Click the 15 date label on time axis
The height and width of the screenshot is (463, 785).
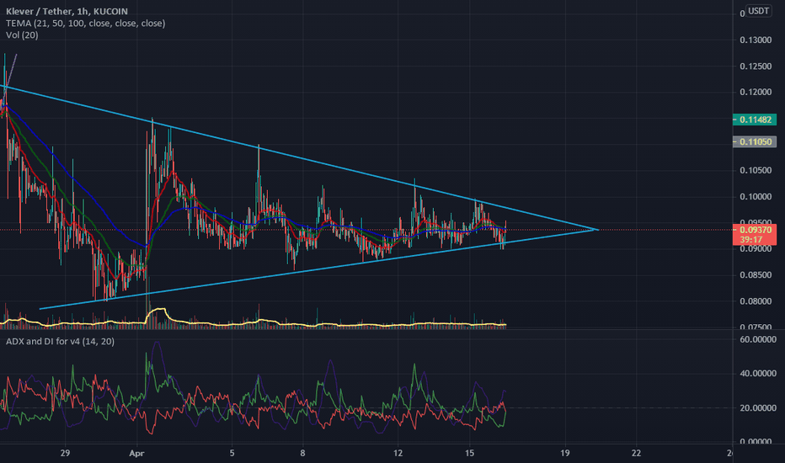pos(470,453)
